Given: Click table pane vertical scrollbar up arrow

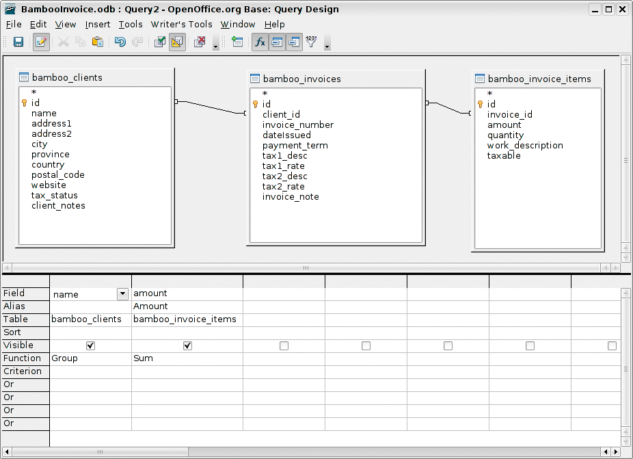Looking at the screenshot, I should click(625, 60).
